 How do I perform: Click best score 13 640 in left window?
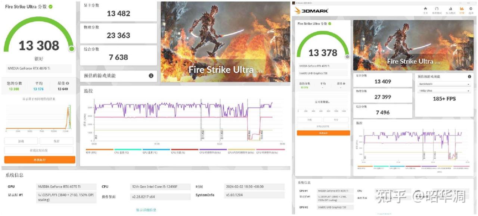click(63, 89)
